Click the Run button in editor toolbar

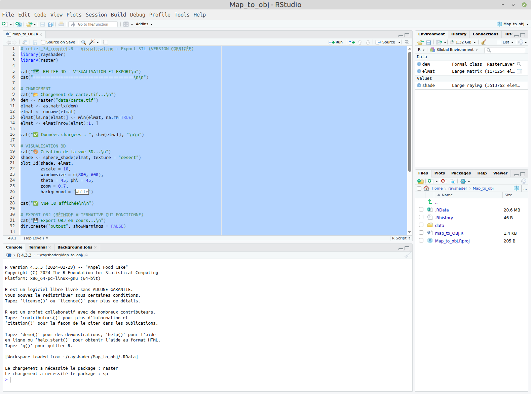coord(336,42)
